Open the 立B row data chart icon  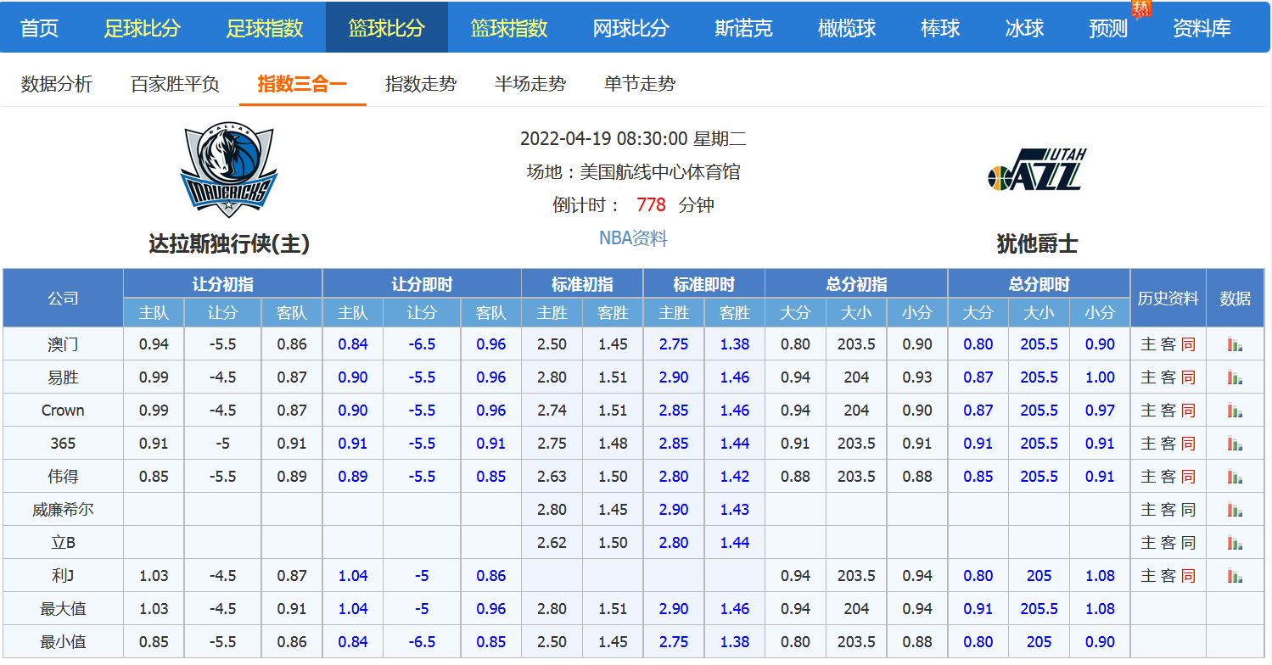click(1235, 543)
